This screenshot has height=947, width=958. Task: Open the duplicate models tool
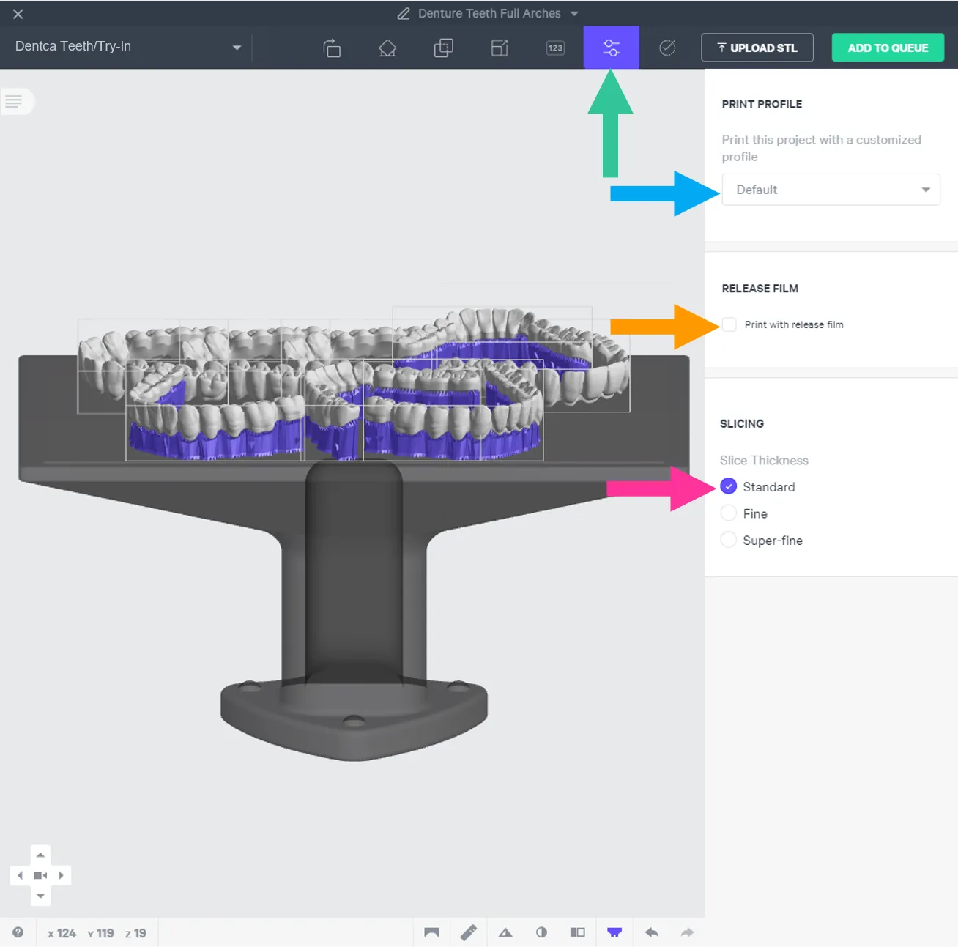tap(444, 48)
